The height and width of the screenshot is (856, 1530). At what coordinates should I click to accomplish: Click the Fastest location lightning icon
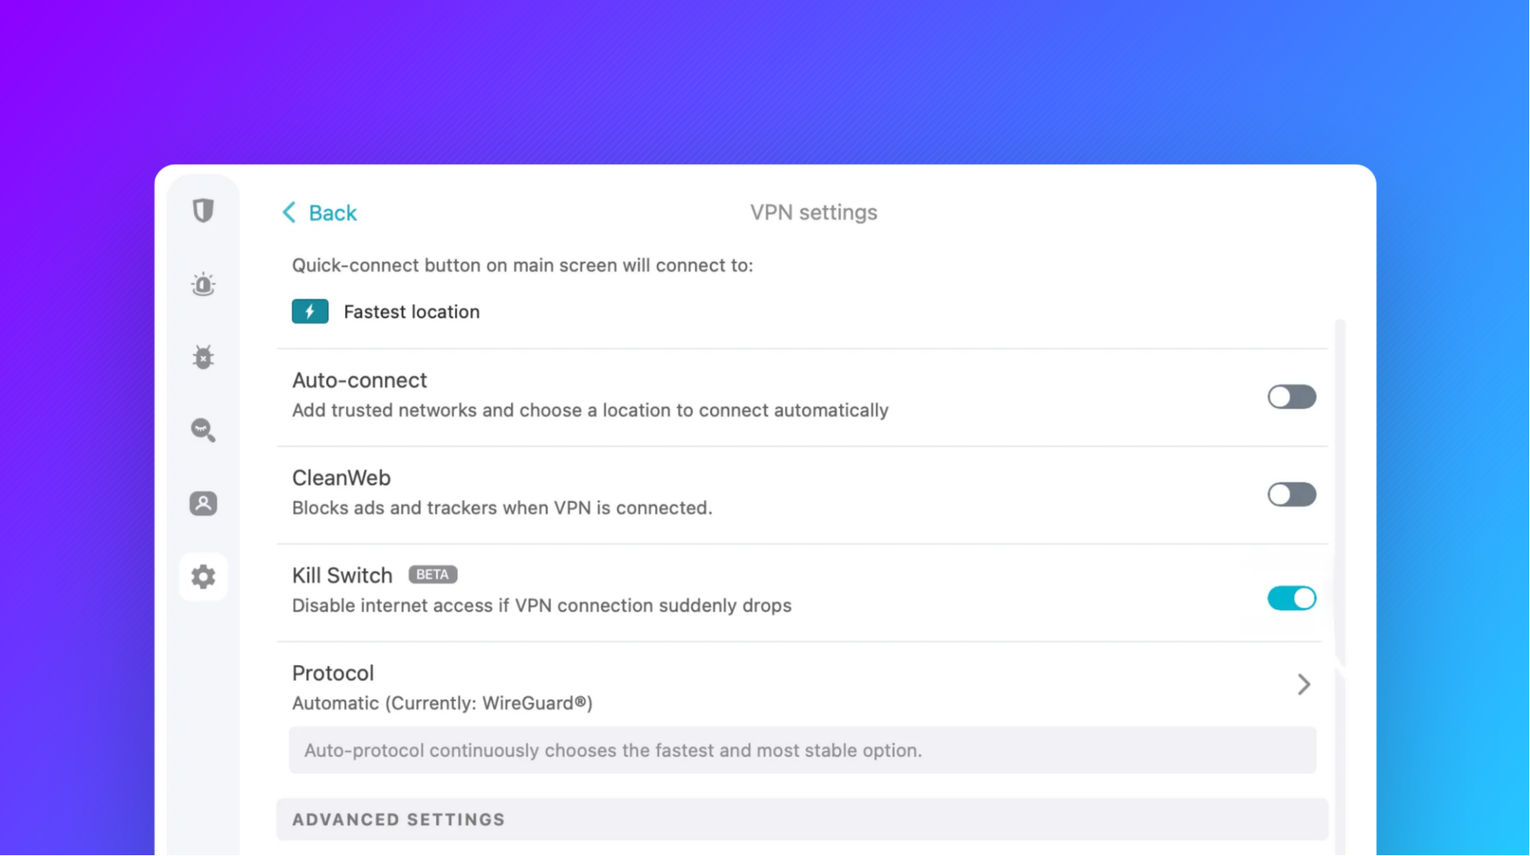(x=310, y=311)
